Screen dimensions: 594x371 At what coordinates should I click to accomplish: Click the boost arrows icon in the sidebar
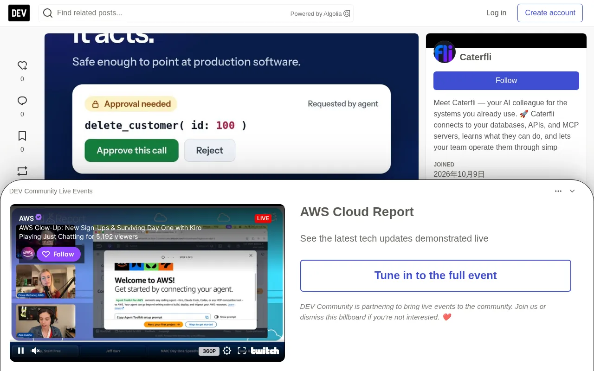click(22, 171)
